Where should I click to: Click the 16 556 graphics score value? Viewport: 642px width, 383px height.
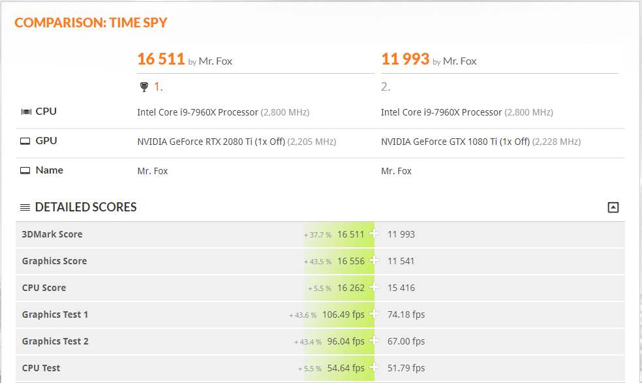351,261
